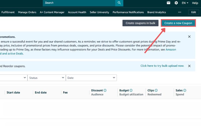The image size is (201, 126).
Task: Click the Clips info icon
Action: [x=156, y=90]
